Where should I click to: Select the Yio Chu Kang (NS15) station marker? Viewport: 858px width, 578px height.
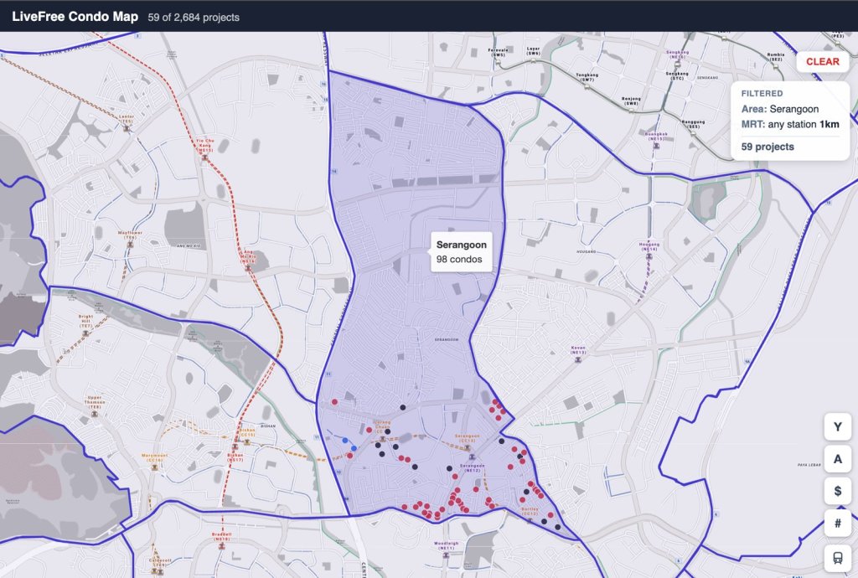tap(205, 157)
